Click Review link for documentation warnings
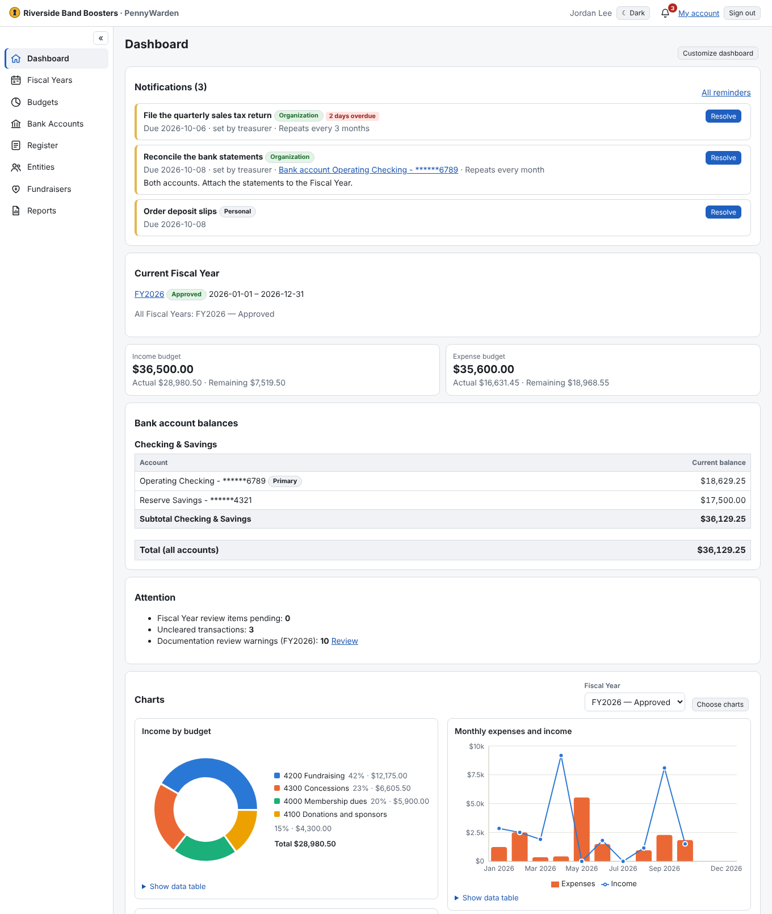This screenshot has height=914, width=772. pos(345,641)
